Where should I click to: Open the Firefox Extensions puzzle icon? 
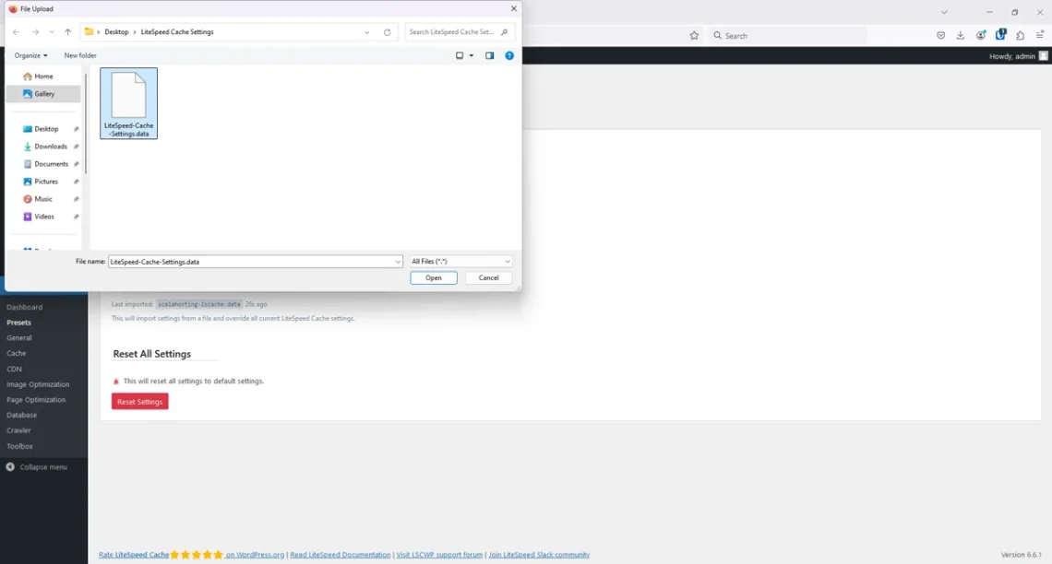[1020, 36]
